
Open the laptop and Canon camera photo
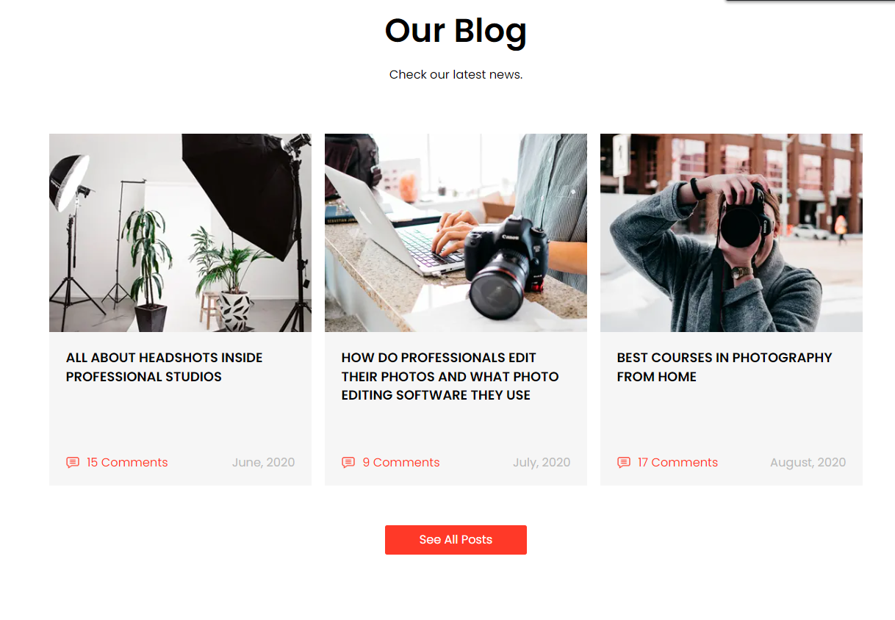[x=456, y=233]
